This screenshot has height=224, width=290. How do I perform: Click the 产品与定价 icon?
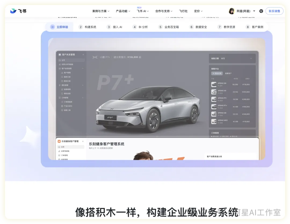pos(62,106)
